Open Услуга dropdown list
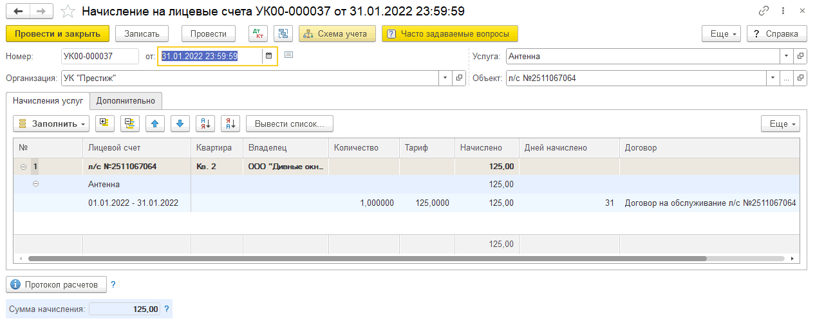 click(x=786, y=56)
